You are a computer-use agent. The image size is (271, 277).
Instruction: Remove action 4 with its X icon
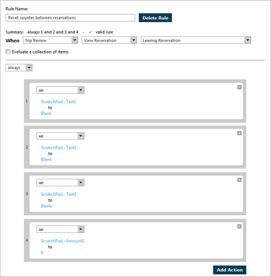239,226
